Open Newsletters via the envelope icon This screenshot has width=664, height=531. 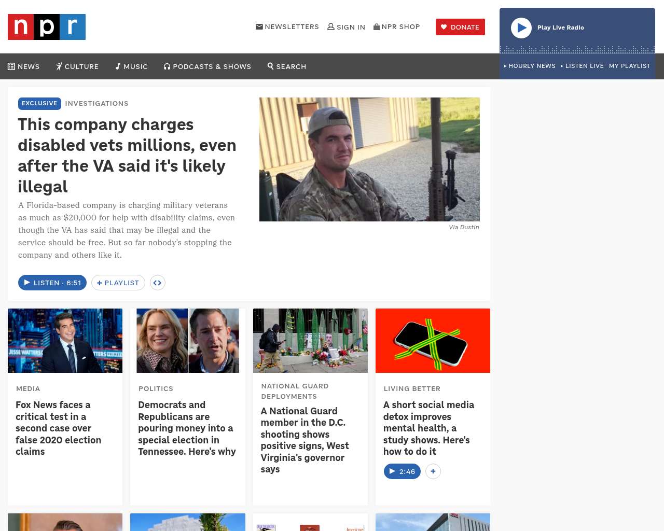pyautogui.click(x=259, y=26)
